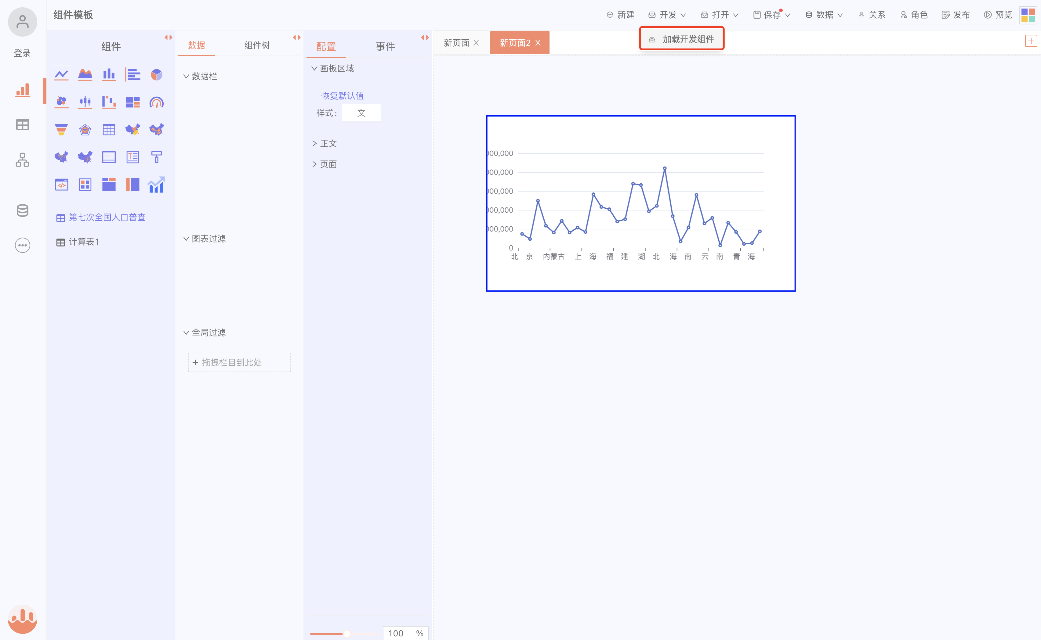The image size is (1041, 640).
Task: Select the radar chart icon
Action: click(x=85, y=130)
